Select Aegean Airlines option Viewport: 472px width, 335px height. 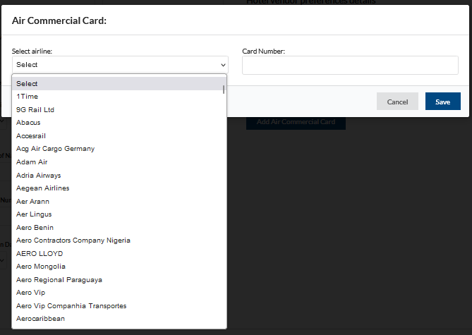119,188
